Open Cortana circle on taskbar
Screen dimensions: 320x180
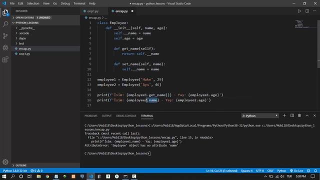tap(21, 176)
